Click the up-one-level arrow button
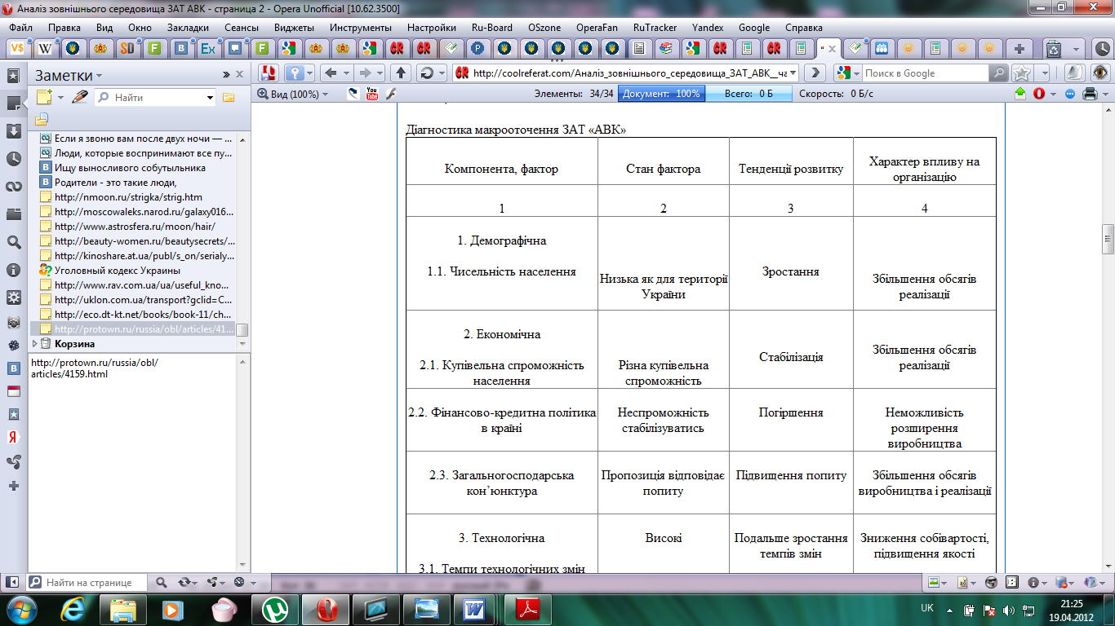The width and height of the screenshot is (1115, 626). (x=400, y=73)
